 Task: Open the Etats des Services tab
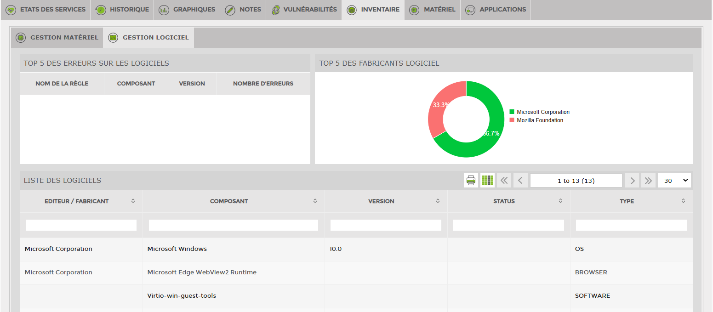46,10
